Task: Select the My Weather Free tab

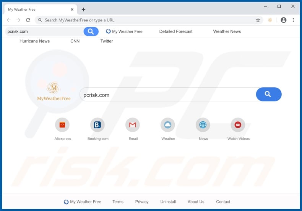Action: coord(40,10)
